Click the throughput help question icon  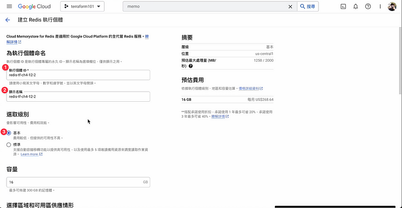click(191, 66)
